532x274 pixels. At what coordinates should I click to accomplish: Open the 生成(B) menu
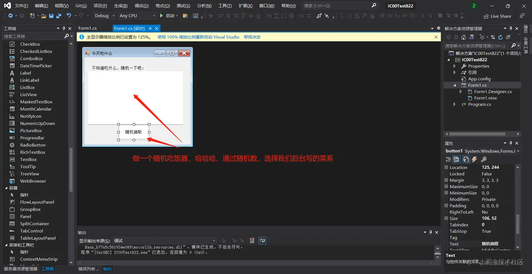tap(121, 6)
